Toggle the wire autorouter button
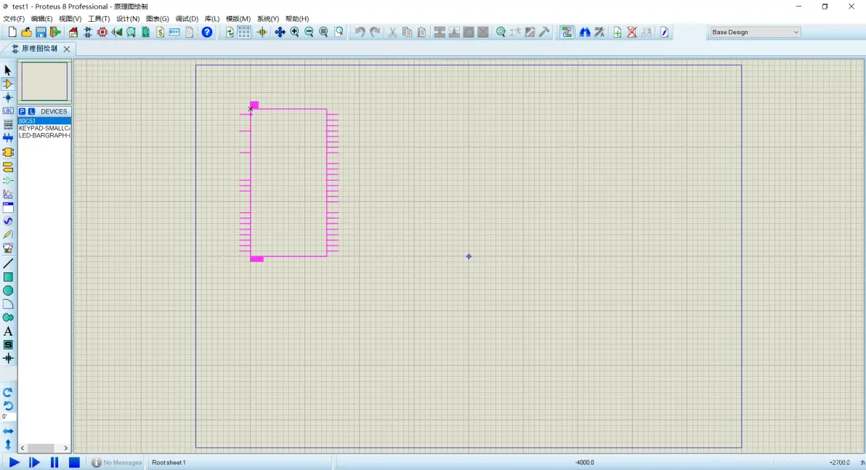This screenshot has width=866, height=470. 567,32
